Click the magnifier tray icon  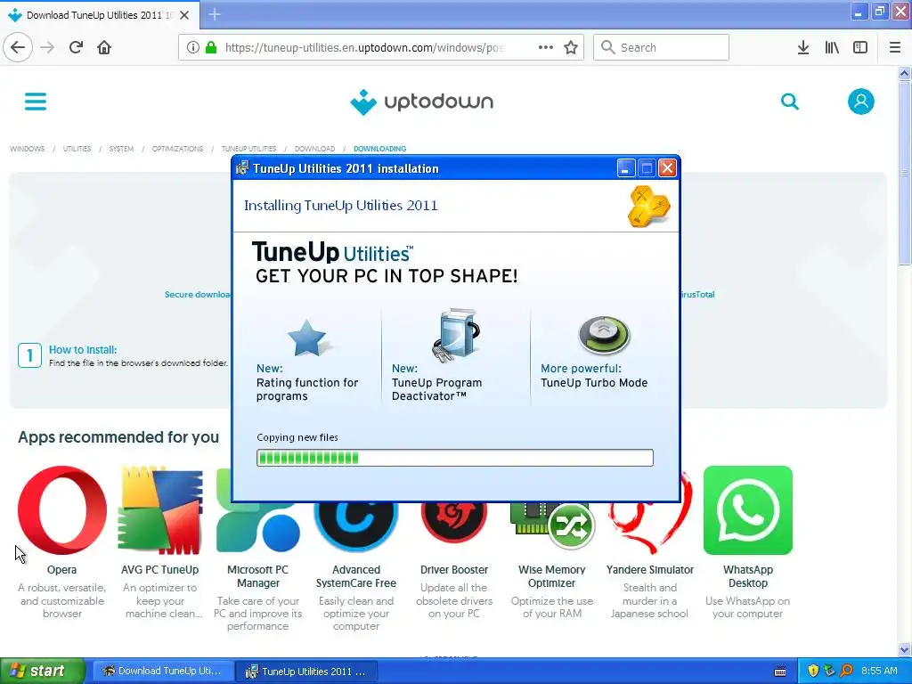(846, 671)
